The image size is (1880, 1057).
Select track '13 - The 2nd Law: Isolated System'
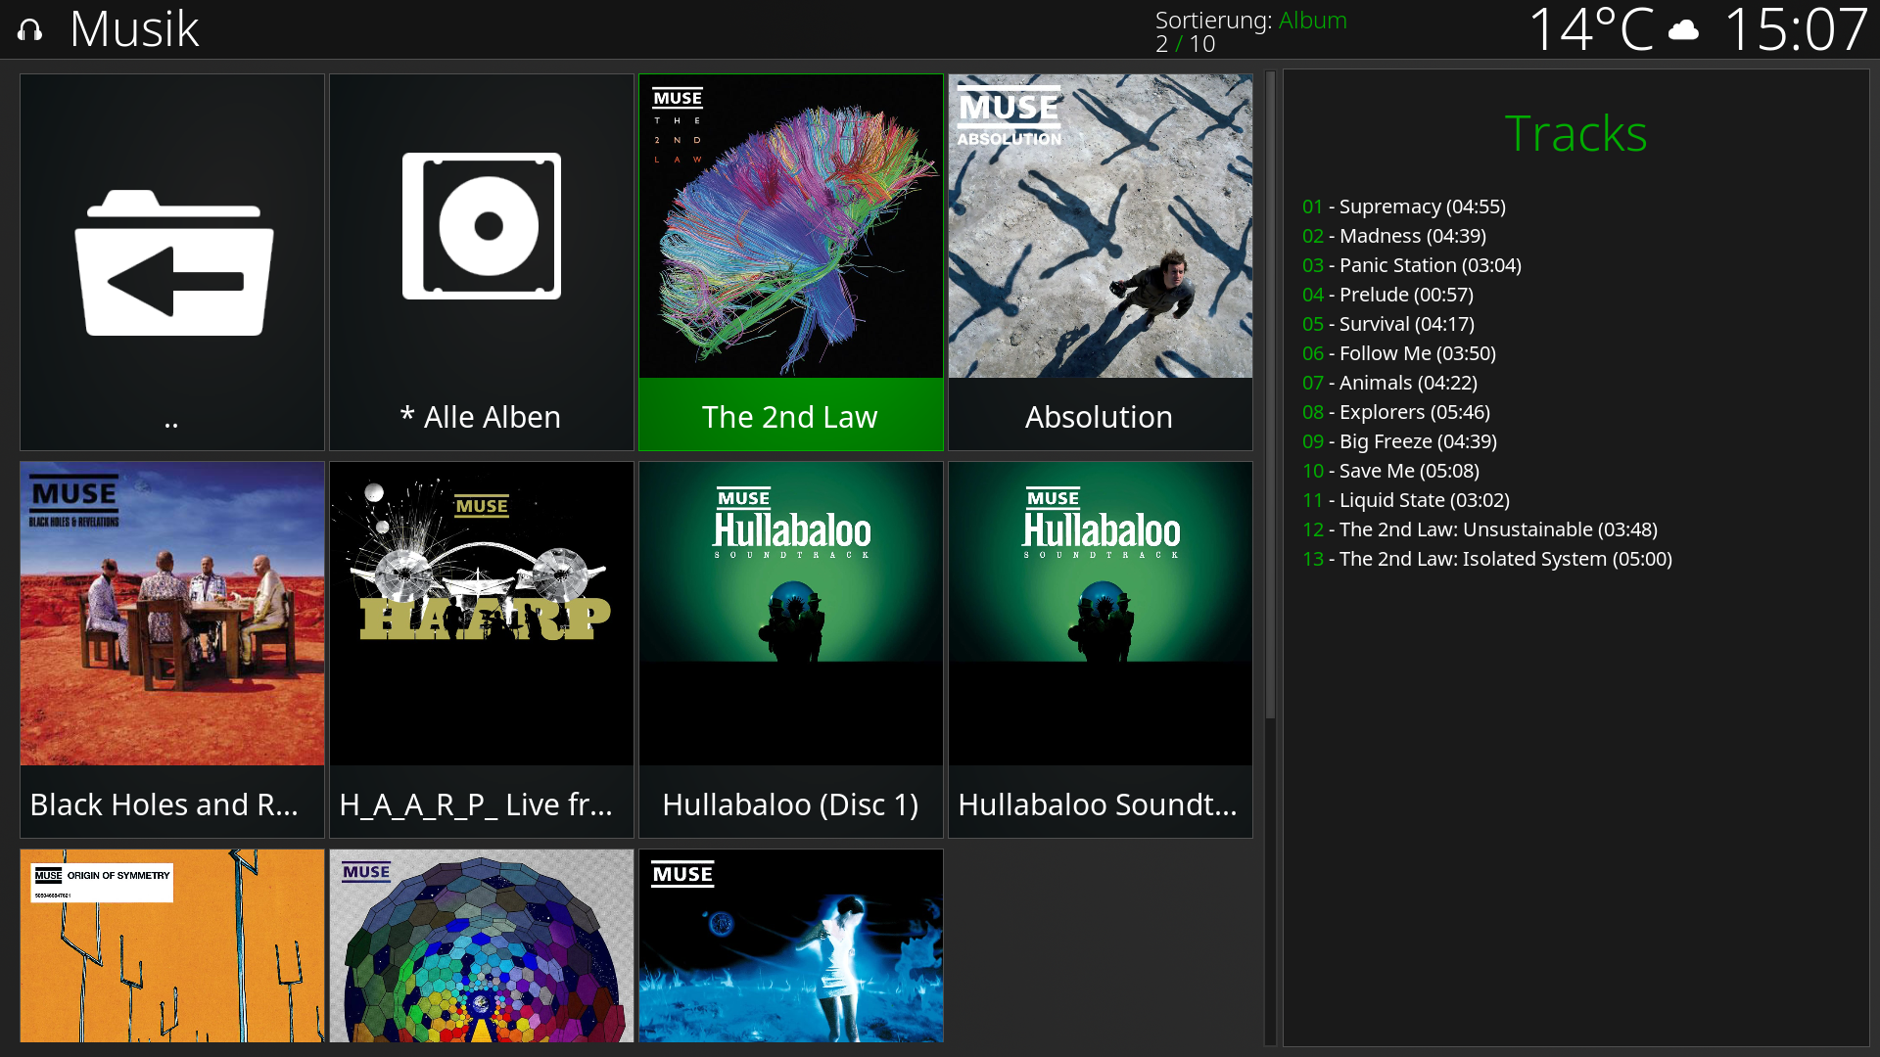[x=1486, y=559]
